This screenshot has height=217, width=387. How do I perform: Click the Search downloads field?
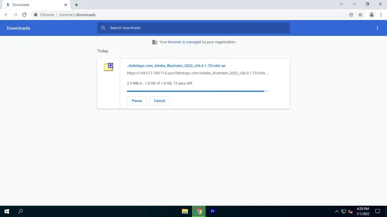tap(193, 28)
